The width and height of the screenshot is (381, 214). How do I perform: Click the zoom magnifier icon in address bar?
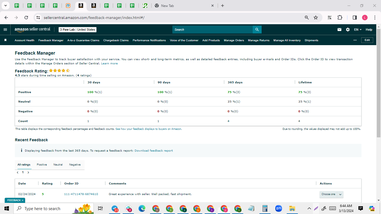click(x=307, y=18)
